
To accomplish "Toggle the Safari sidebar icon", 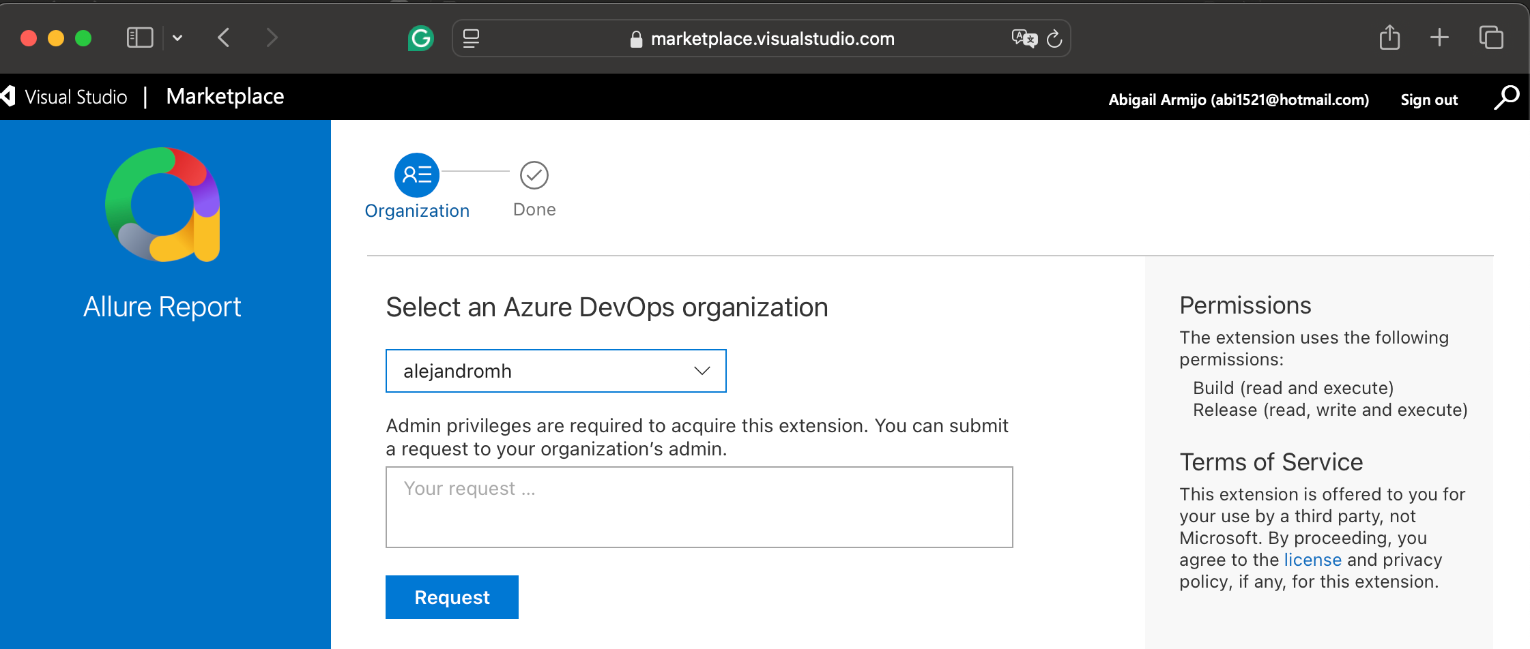I will (x=140, y=37).
